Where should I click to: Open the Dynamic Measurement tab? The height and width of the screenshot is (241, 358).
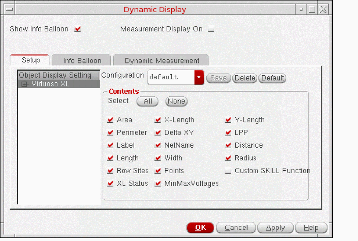tap(162, 61)
